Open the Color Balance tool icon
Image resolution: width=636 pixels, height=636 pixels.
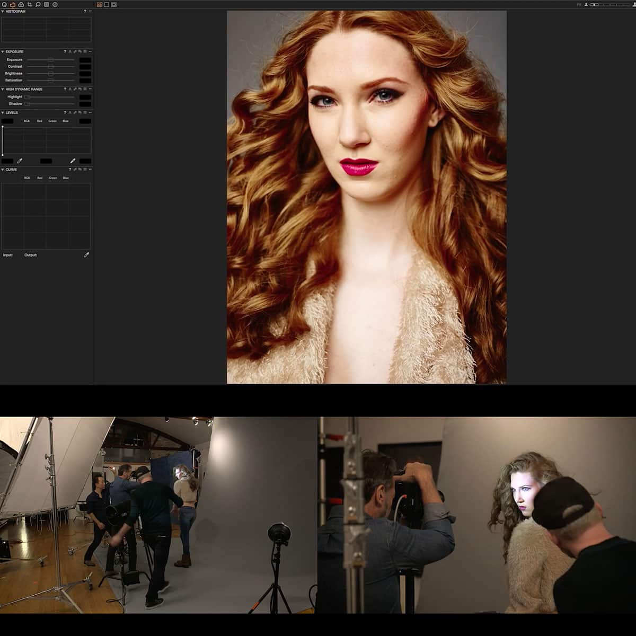(22, 4)
